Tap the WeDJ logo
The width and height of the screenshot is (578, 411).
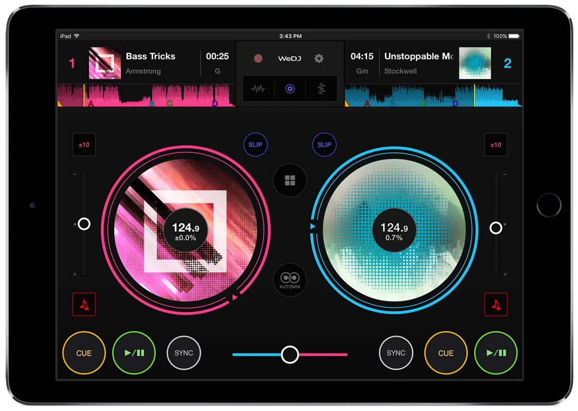(x=289, y=59)
